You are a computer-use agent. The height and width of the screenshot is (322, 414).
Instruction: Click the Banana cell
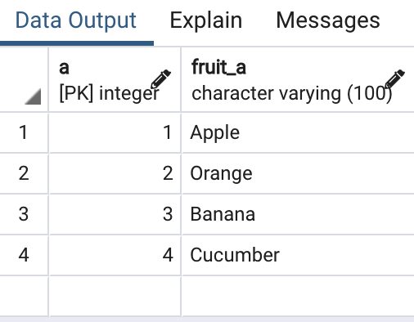(298, 214)
